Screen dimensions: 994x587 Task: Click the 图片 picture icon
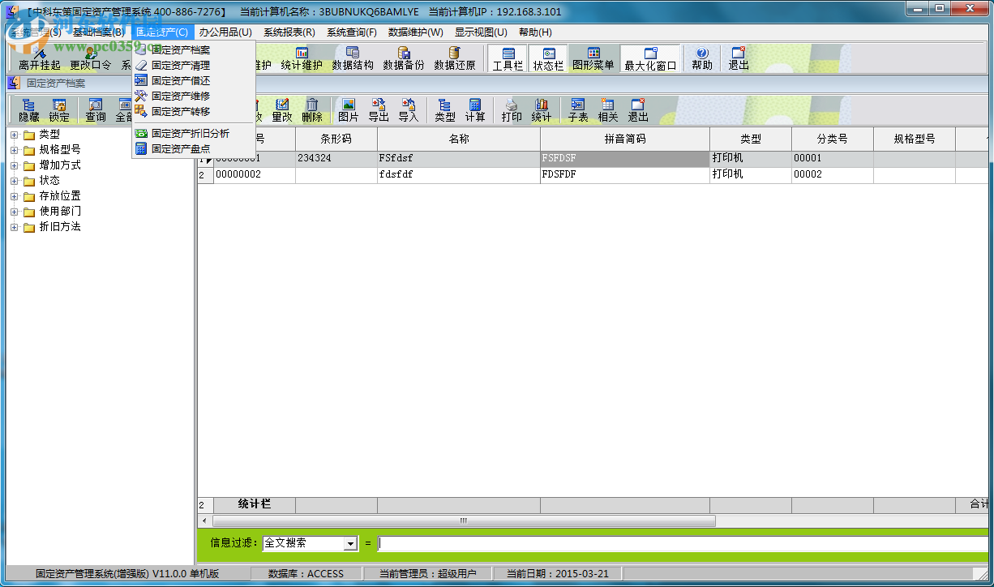coord(349,110)
